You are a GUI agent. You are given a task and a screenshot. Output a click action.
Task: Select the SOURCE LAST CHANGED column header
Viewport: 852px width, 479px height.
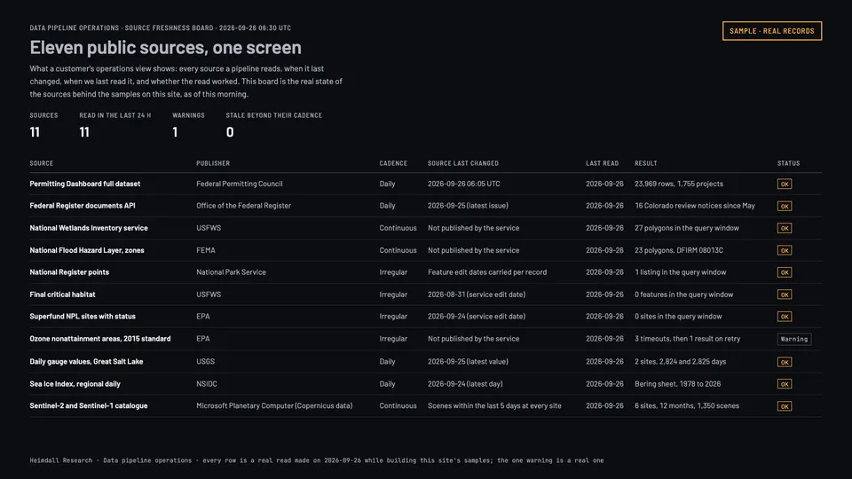[x=463, y=163]
